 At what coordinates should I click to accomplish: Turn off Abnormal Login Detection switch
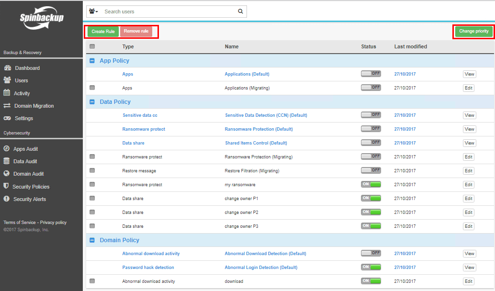371,267
